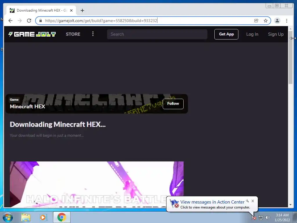Click the page vertical scrollbar thumb
297x223 pixels.
pos(290,57)
